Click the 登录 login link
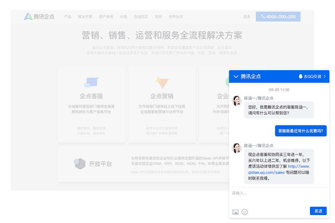This screenshot has height=223, width=335. pos(247,17)
